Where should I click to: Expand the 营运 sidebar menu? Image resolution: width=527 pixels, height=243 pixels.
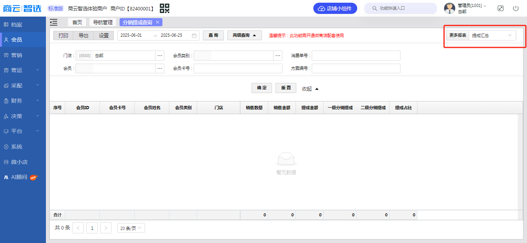tap(23, 70)
